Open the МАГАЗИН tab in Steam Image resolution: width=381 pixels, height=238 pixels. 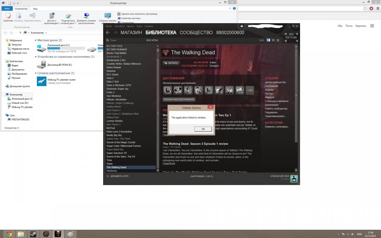[131, 33]
